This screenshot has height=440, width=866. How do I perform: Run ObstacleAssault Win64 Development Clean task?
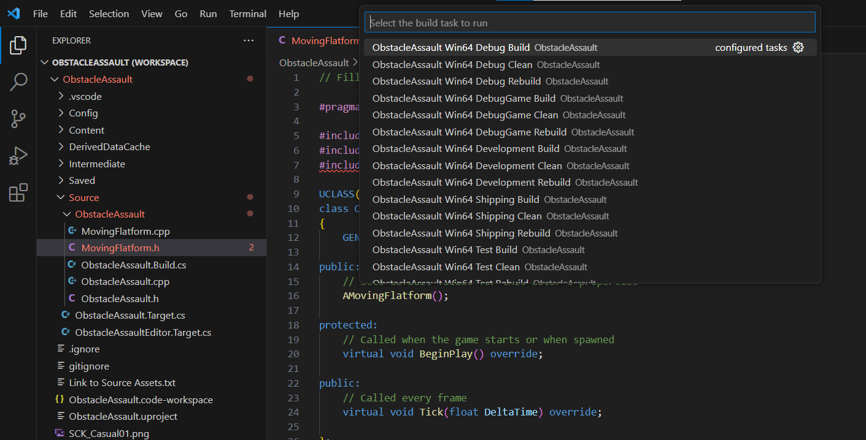[590, 165]
